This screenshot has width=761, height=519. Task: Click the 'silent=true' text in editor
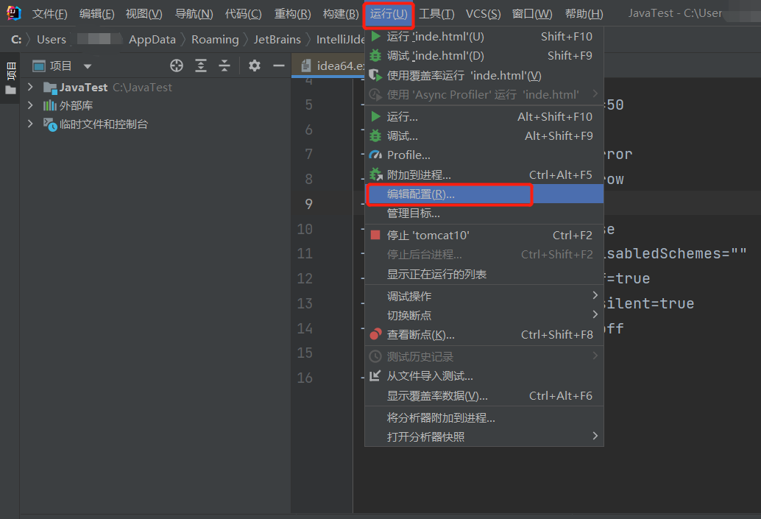(649, 303)
